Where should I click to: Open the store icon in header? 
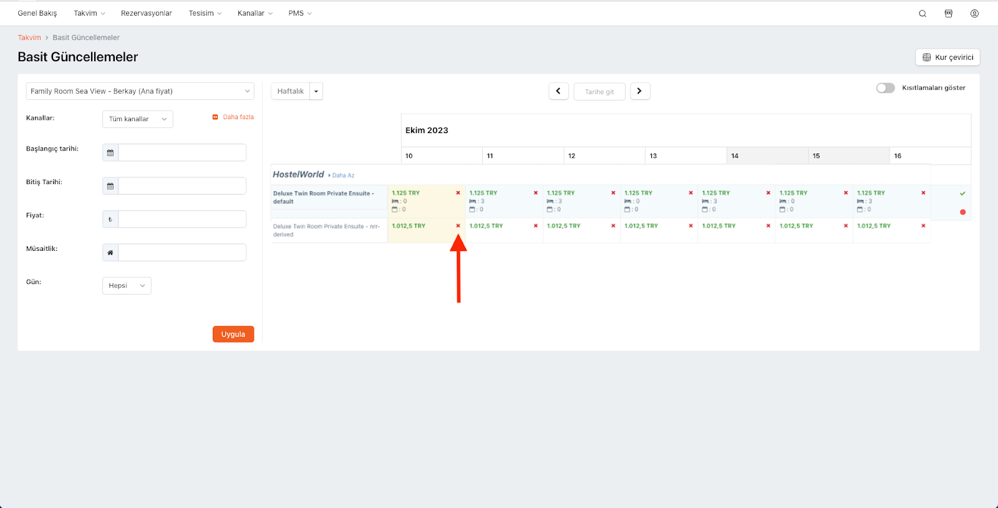[x=948, y=14]
